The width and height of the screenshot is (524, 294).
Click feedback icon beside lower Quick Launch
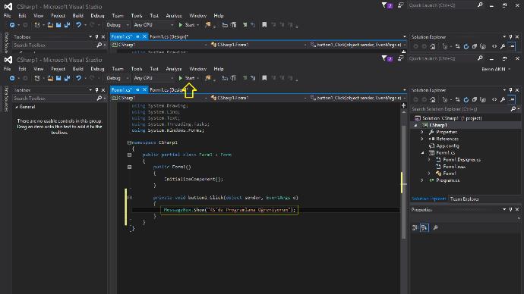click(400, 58)
